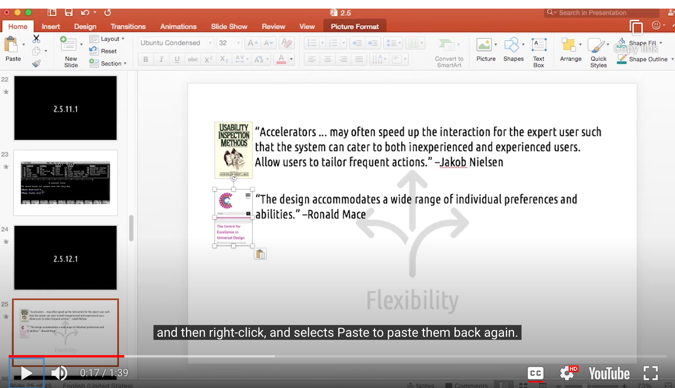Screen dimensions: 675x388
Task: Click the Convert to SmartArt icon
Action: pyautogui.click(x=446, y=45)
